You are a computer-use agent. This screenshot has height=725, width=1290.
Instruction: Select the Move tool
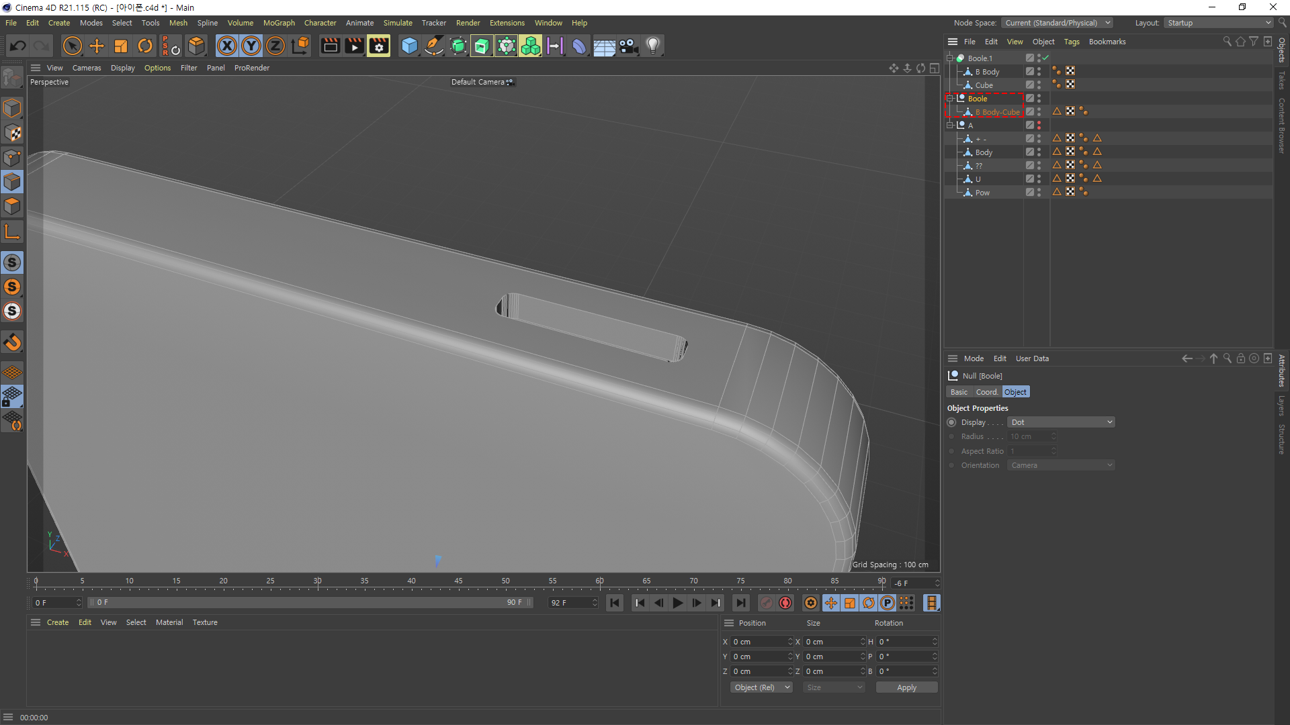[97, 46]
